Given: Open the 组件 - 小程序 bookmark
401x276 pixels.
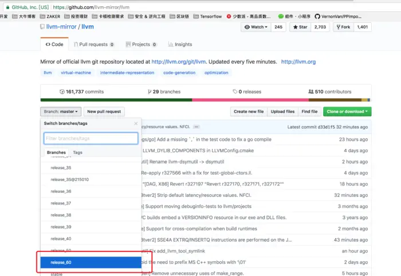Looking at the screenshot, I should (x=294, y=17).
